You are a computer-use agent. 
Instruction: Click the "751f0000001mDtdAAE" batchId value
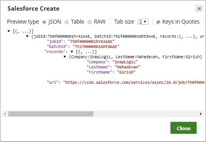(x=96, y=47)
